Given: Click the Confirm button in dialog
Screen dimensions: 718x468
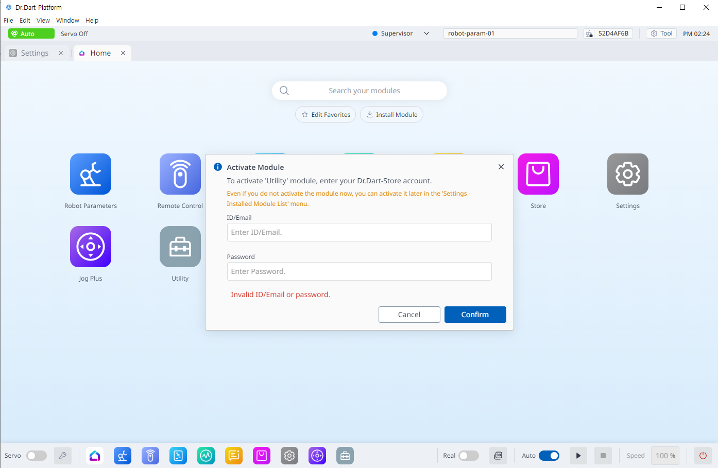Looking at the screenshot, I should coord(475,315).
